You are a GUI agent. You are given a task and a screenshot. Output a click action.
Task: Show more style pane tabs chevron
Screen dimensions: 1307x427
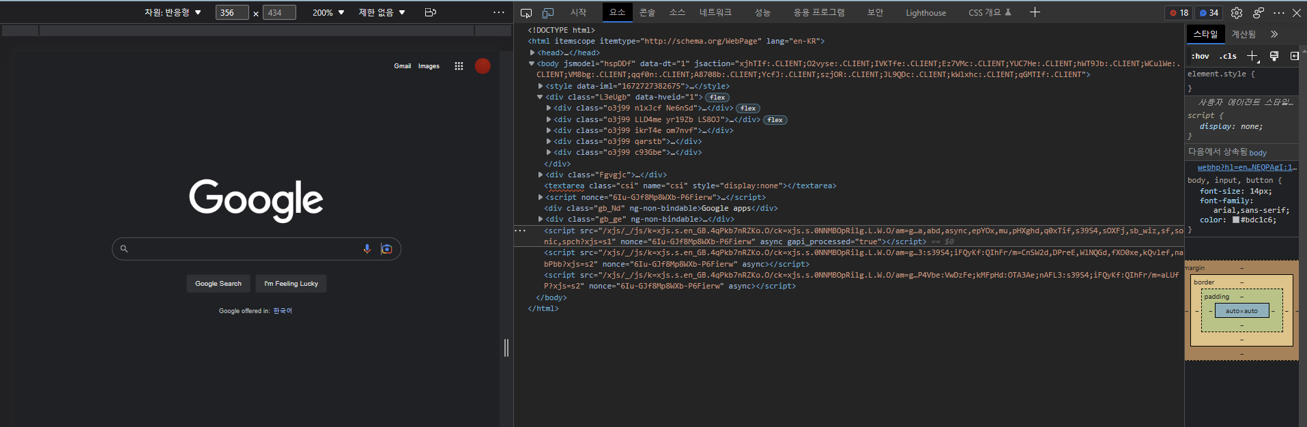click(1274, 34)
